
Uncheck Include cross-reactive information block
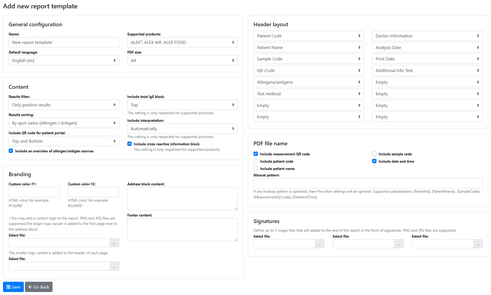(129, 144)
